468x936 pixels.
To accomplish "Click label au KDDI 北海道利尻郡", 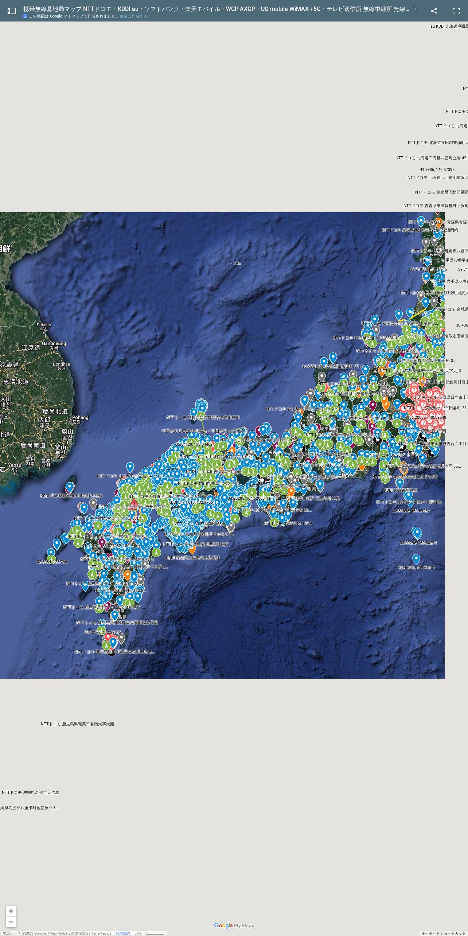I will 449,26.
